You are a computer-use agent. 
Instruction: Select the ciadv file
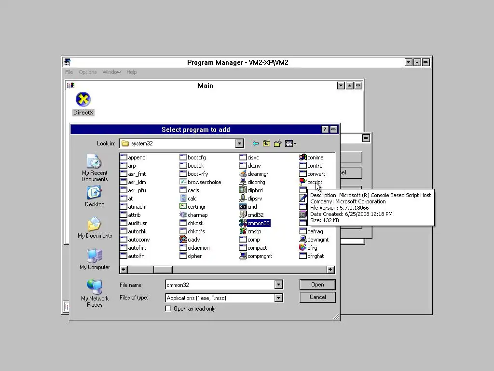coord(190,240)
